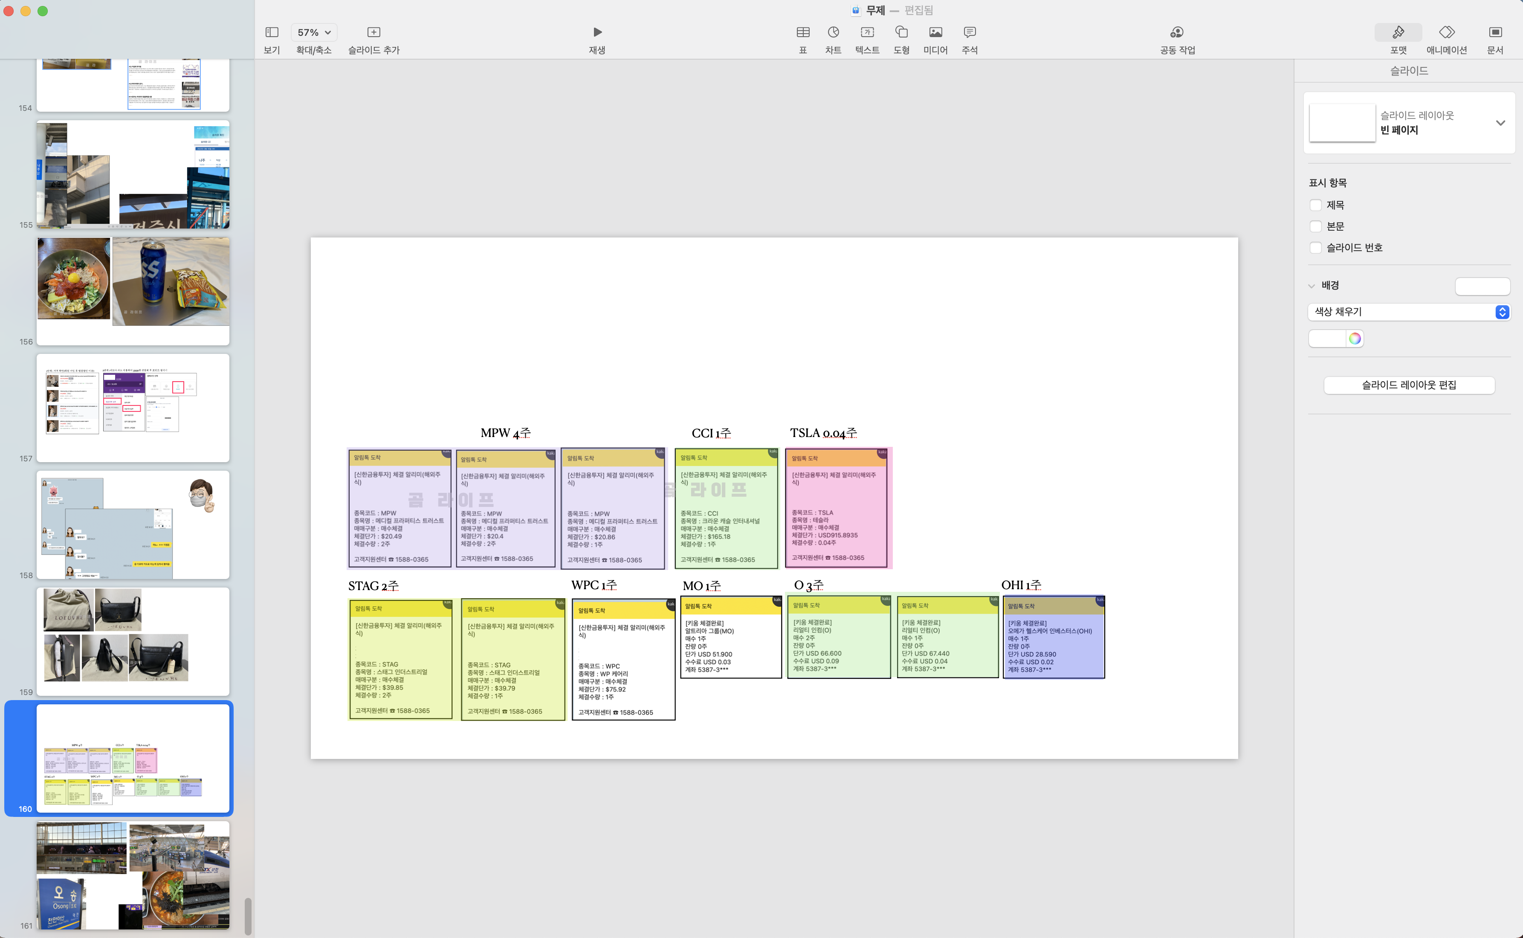Screen dimensions: 1523x938
Task: Click the 배경 preview swatch
Action: tap(1482, 286)
